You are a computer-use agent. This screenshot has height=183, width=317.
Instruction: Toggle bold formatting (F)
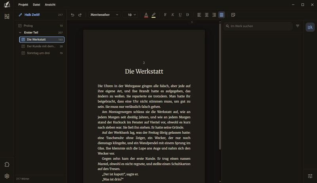(x=165, y=15)
